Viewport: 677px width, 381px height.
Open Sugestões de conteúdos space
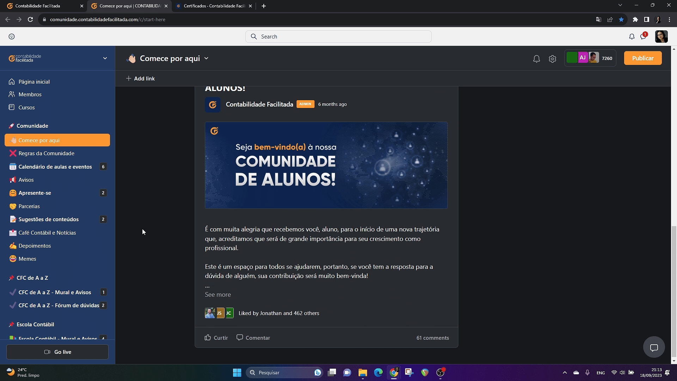[x=57, y=219]
